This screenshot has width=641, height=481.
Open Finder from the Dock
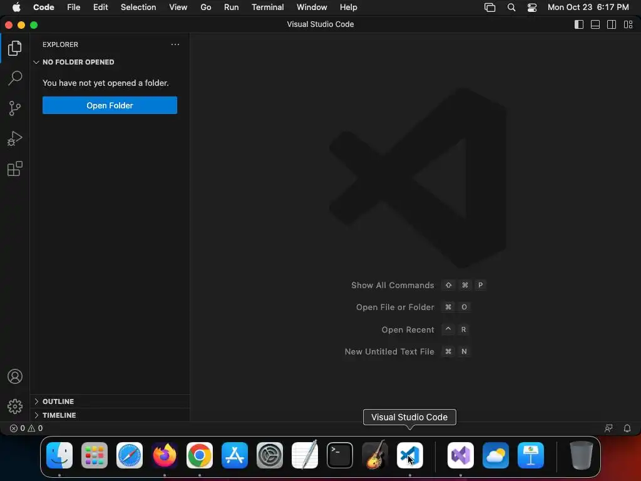click(x=59, y=455)
